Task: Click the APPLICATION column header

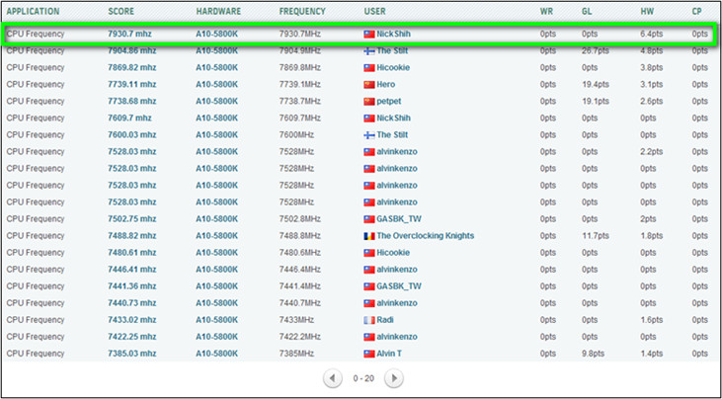Action: [x=34, y=11]
